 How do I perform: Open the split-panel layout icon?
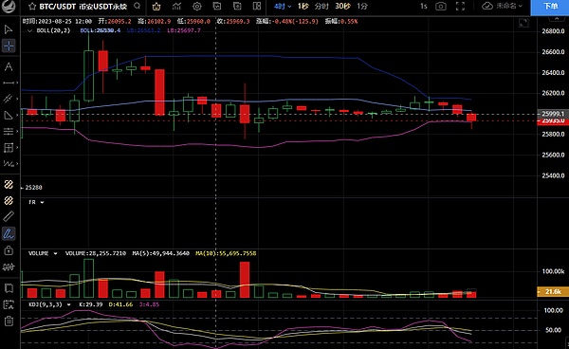click(x=257, y=7)
